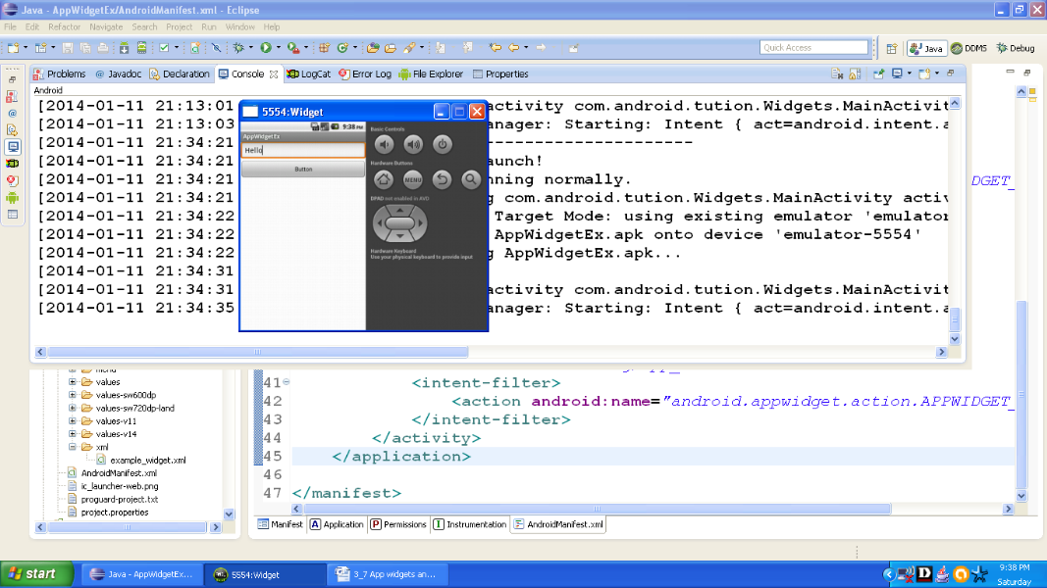
Task: Click the Clear Console icon
Action: (837, 74)
